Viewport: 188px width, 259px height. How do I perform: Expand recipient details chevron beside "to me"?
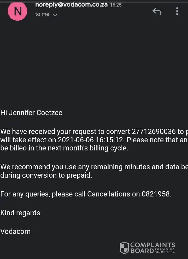click(x=55, y=15)
